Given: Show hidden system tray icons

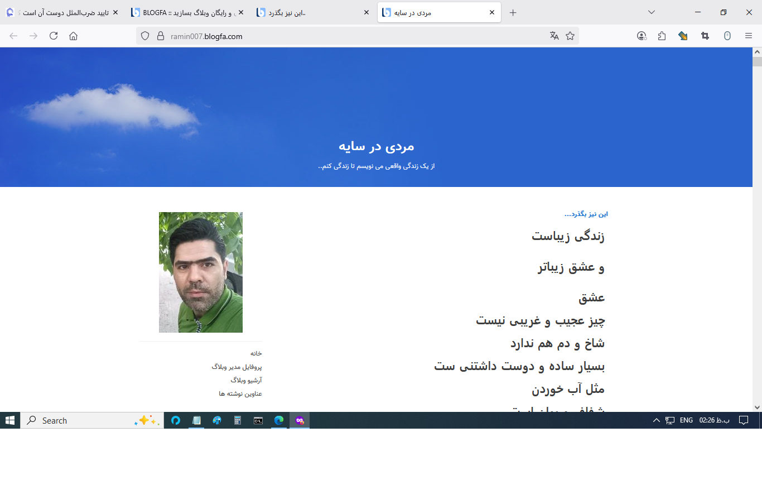Looking at the screenshot, I should tap(657, 420).
